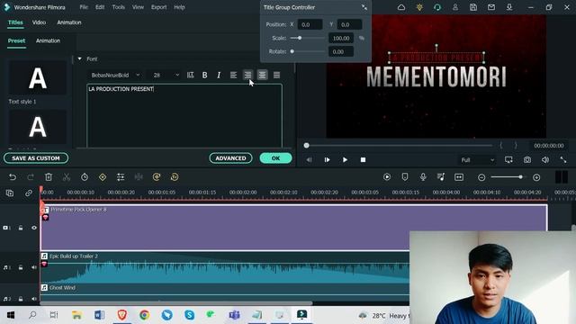The width and height of the screenshot is (576, 324).
Task: Collapse the Title Group Controller panel
Action: pos(364,7)
